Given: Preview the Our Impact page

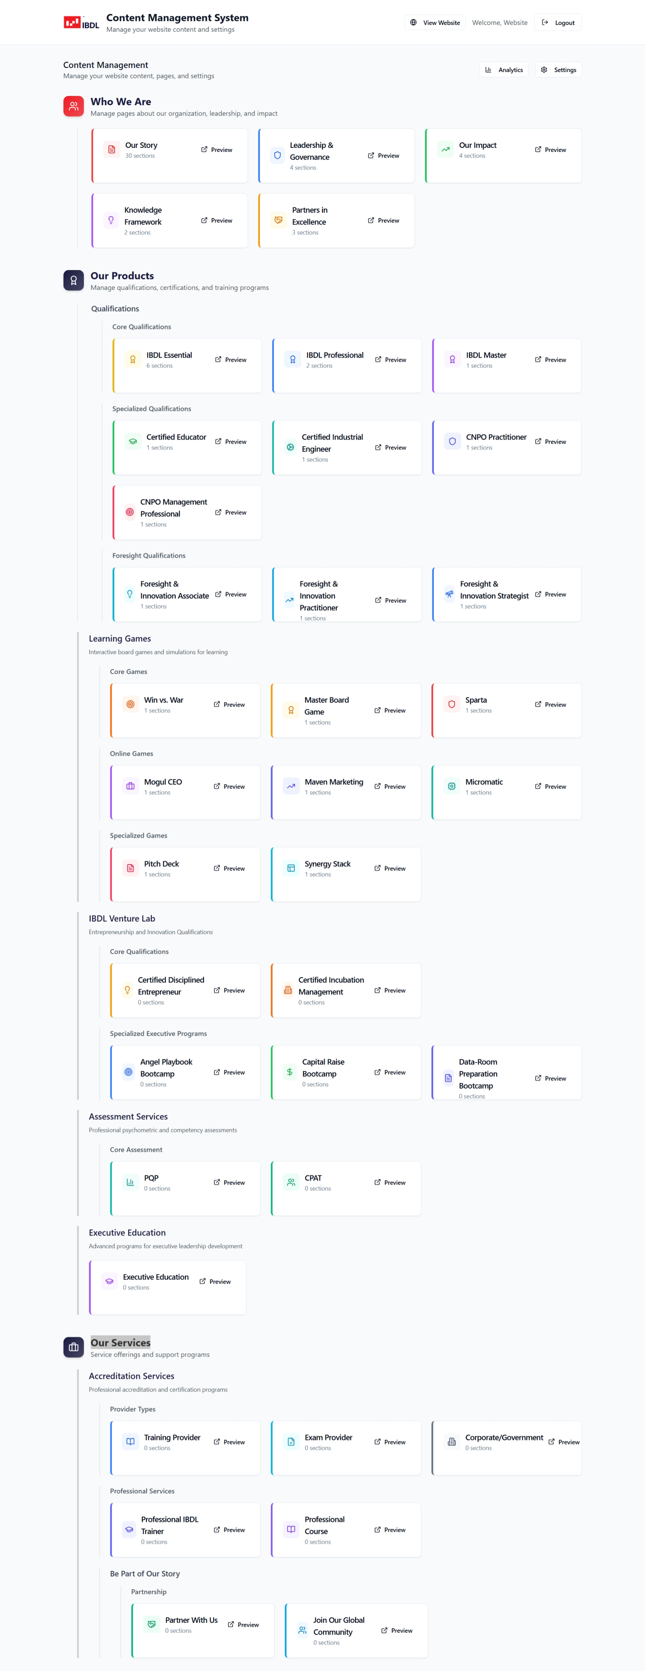Looking at the screenshot, I should tap(550, 150).
